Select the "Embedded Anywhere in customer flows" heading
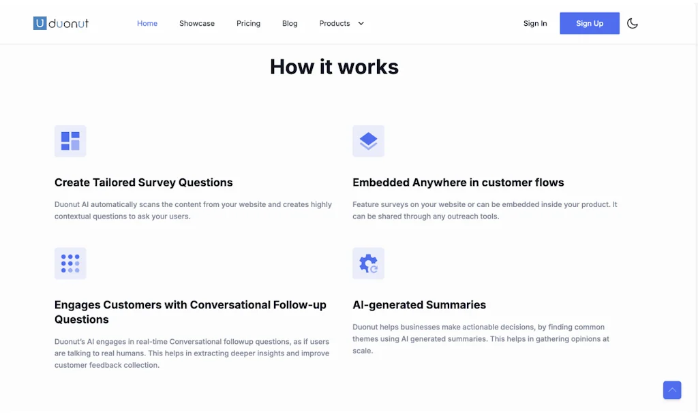 coord(458,182)
